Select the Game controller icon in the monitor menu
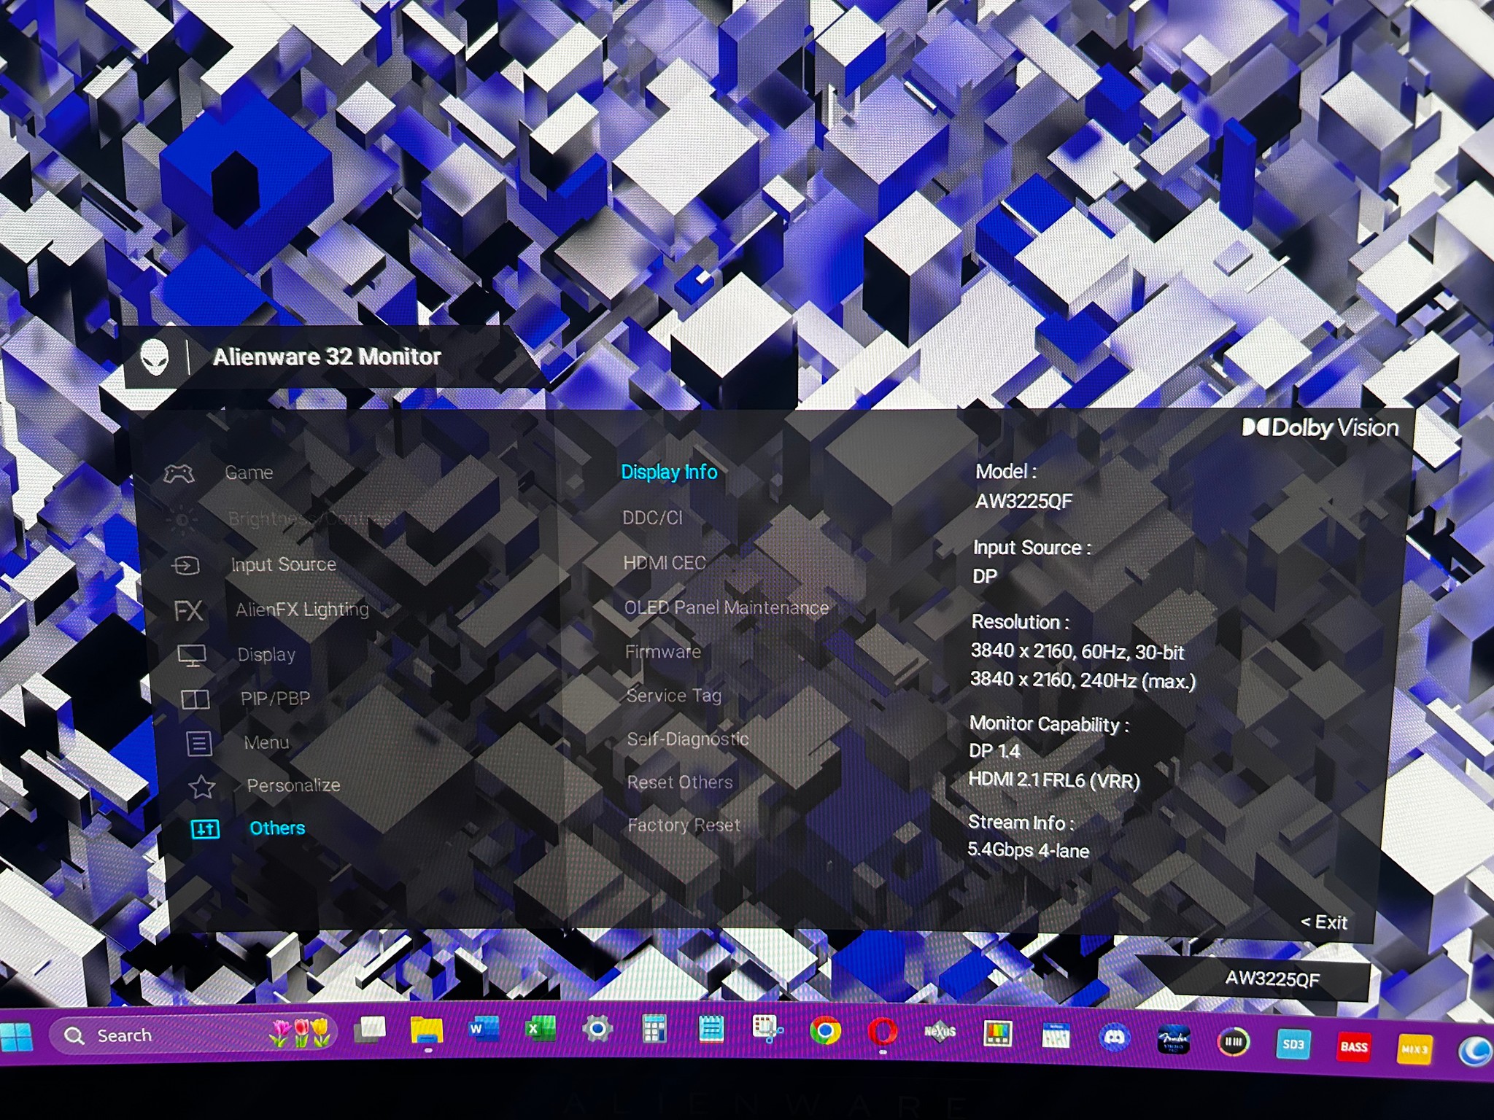1494x1120 pixels. pos(179,474)
